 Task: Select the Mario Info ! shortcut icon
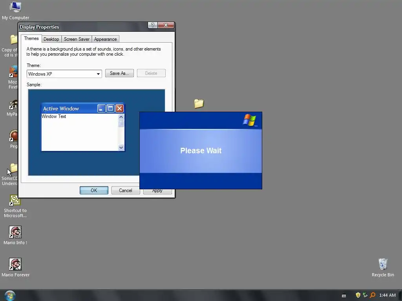pyautogui.click(x=15, y=232)
